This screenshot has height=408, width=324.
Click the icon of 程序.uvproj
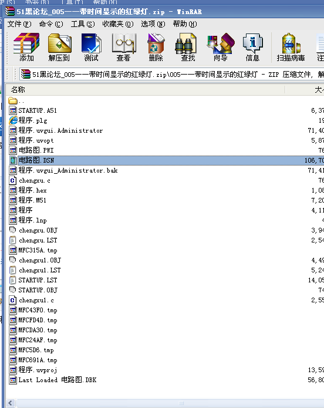pos(13,370)
